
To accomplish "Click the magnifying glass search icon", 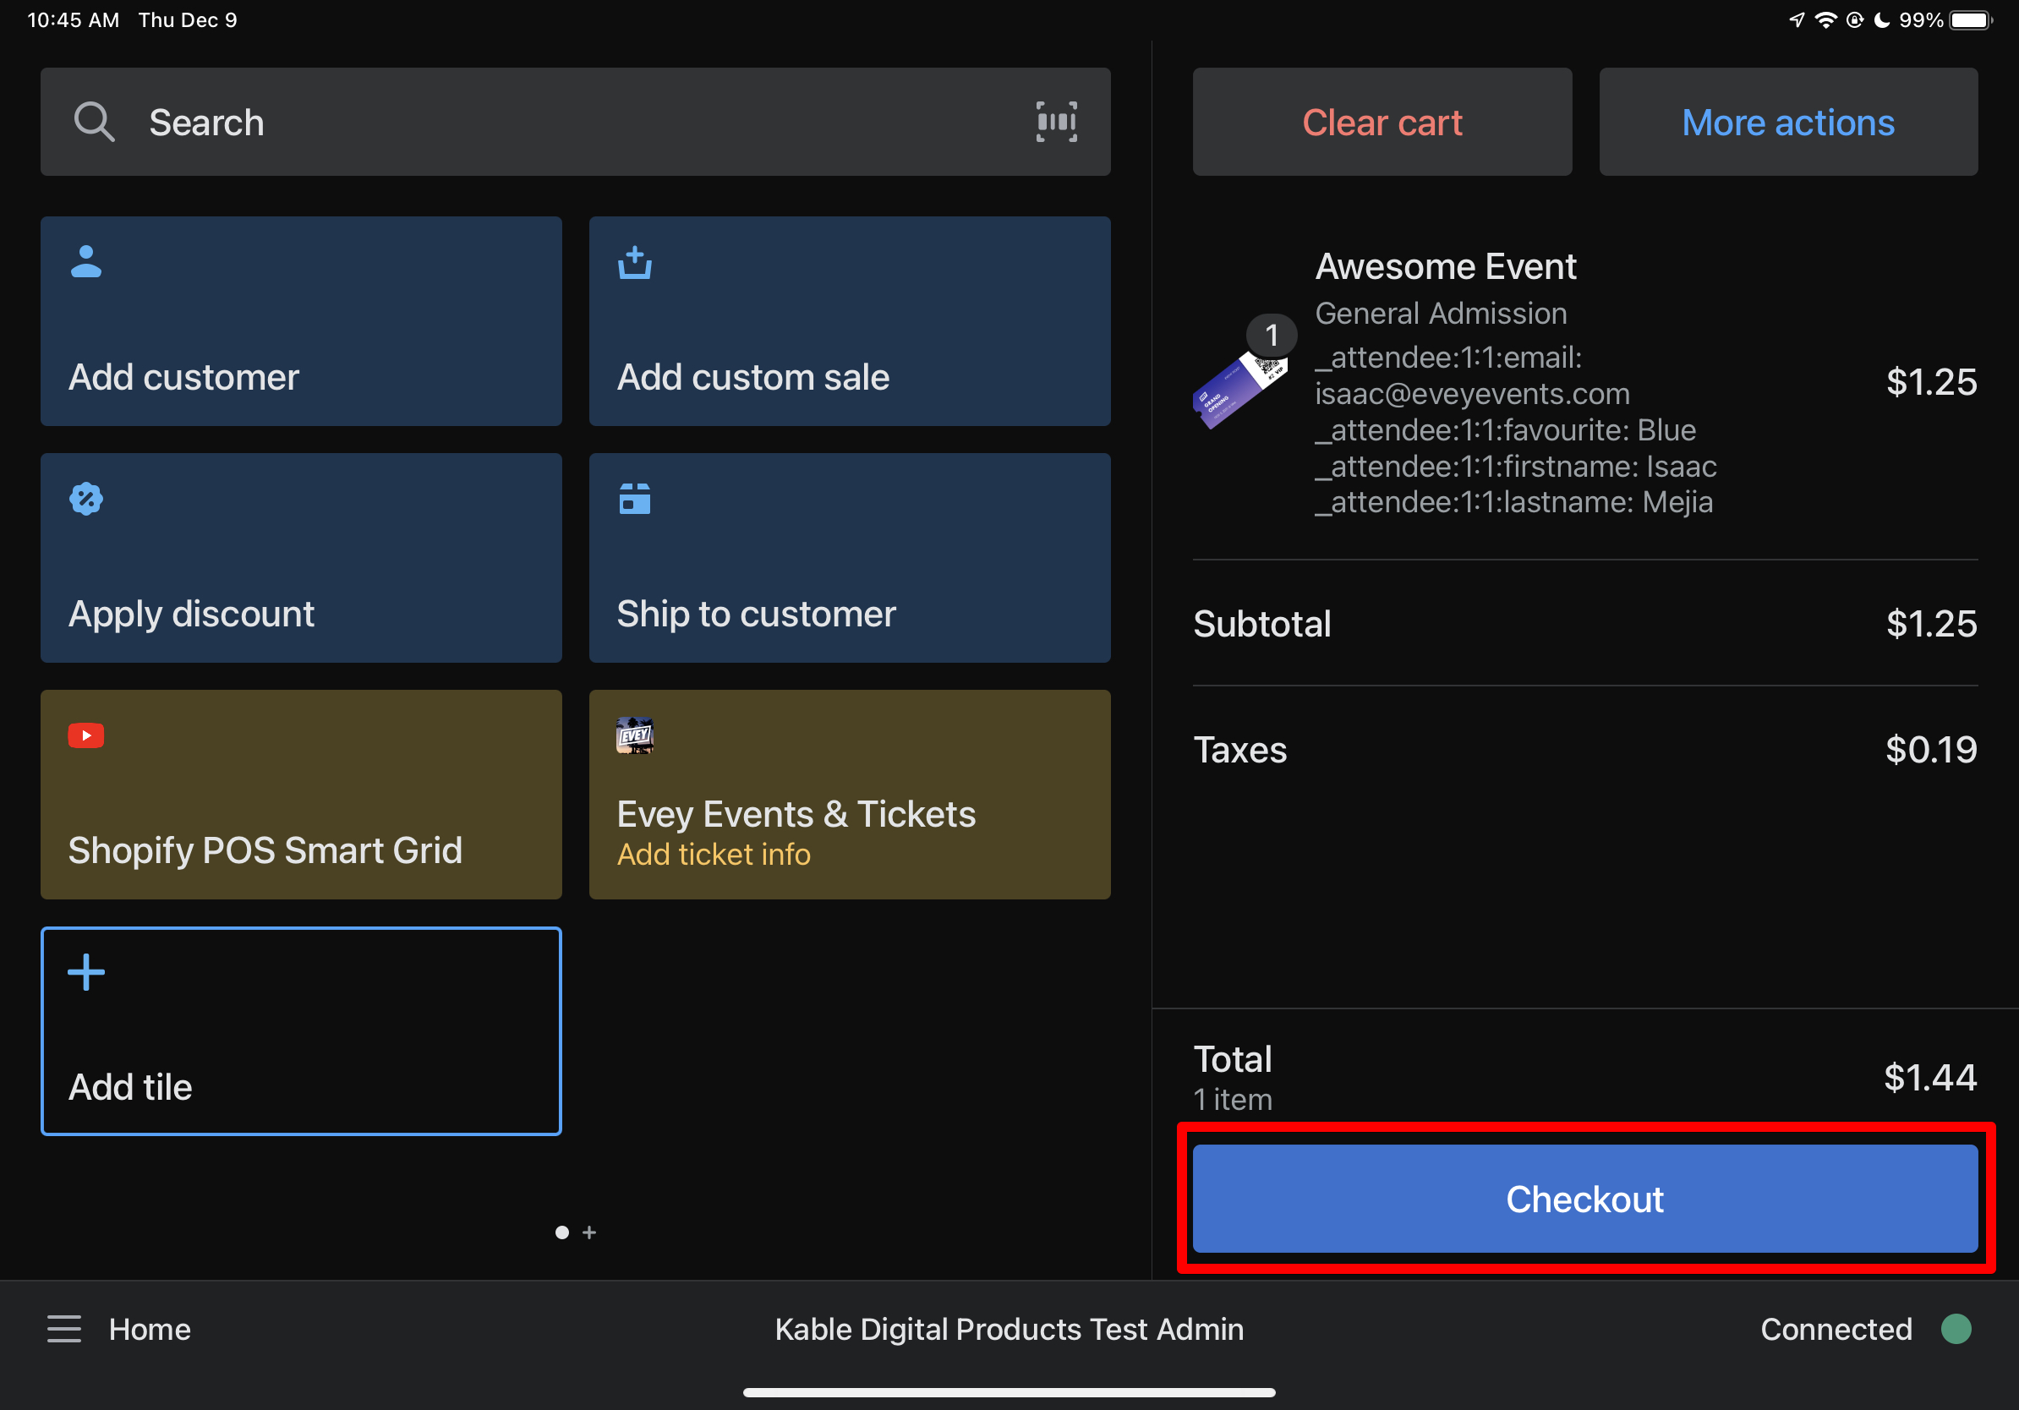I will 93,122.
